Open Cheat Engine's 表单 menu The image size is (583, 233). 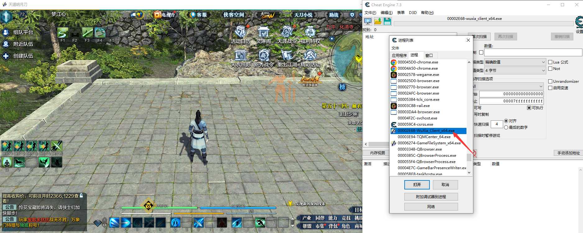[401, 13]
